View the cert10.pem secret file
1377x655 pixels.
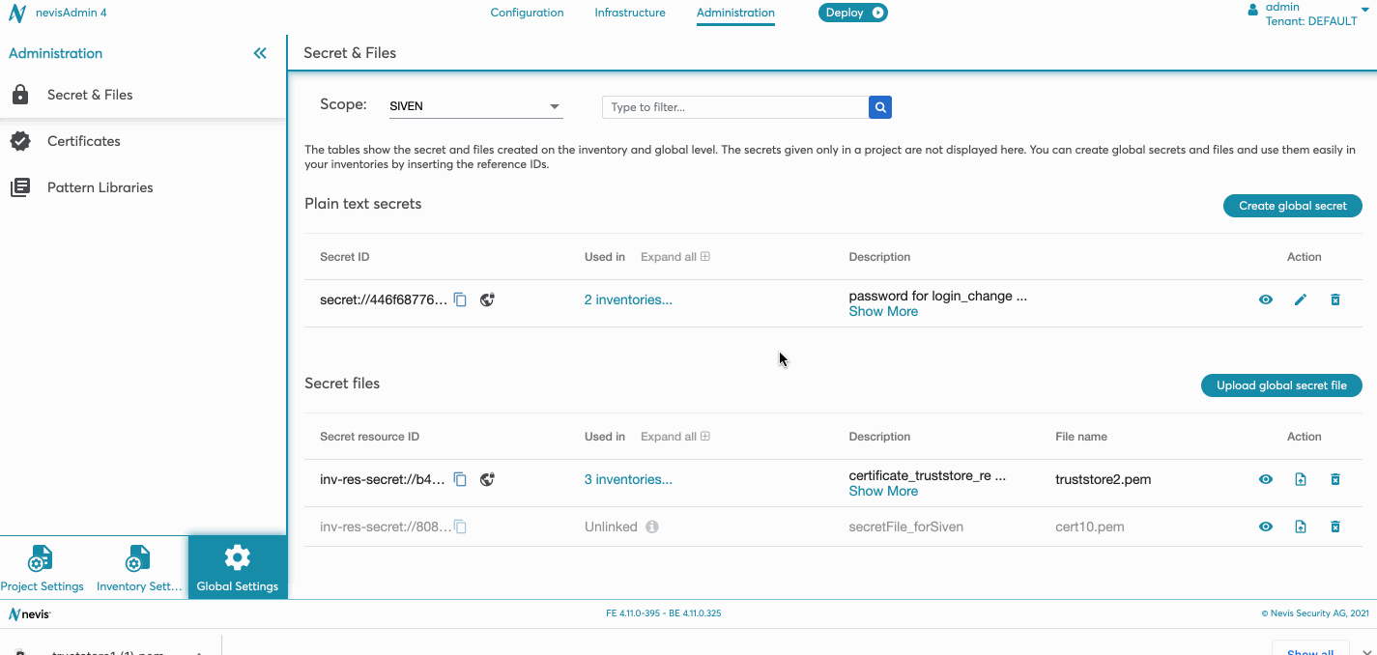pos(1265,527)
